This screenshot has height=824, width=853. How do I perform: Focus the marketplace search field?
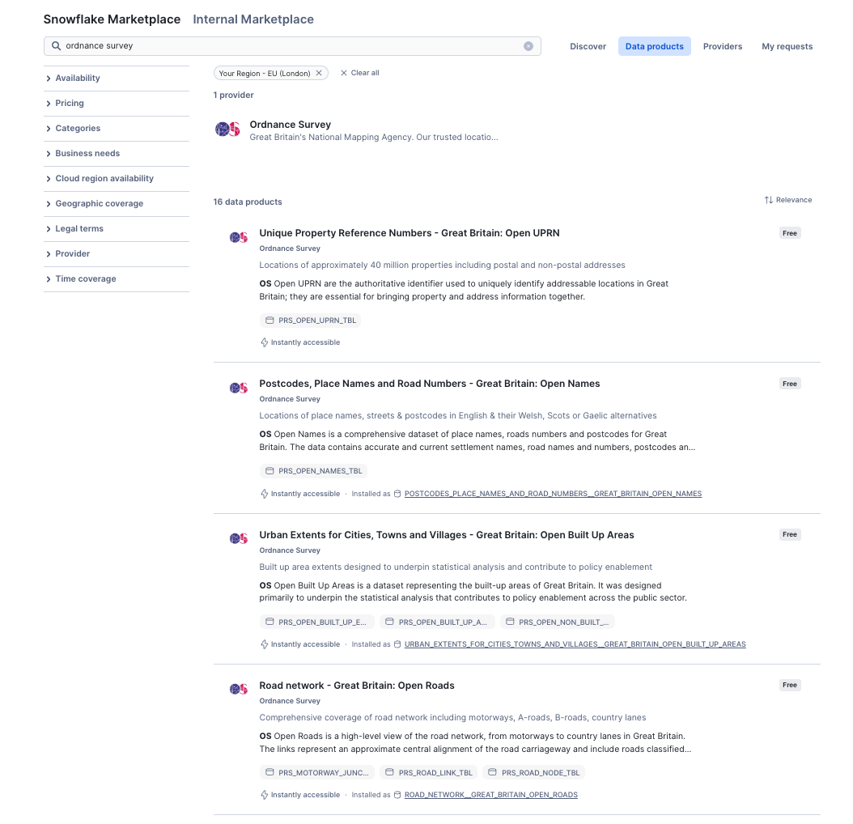point(292,46)
